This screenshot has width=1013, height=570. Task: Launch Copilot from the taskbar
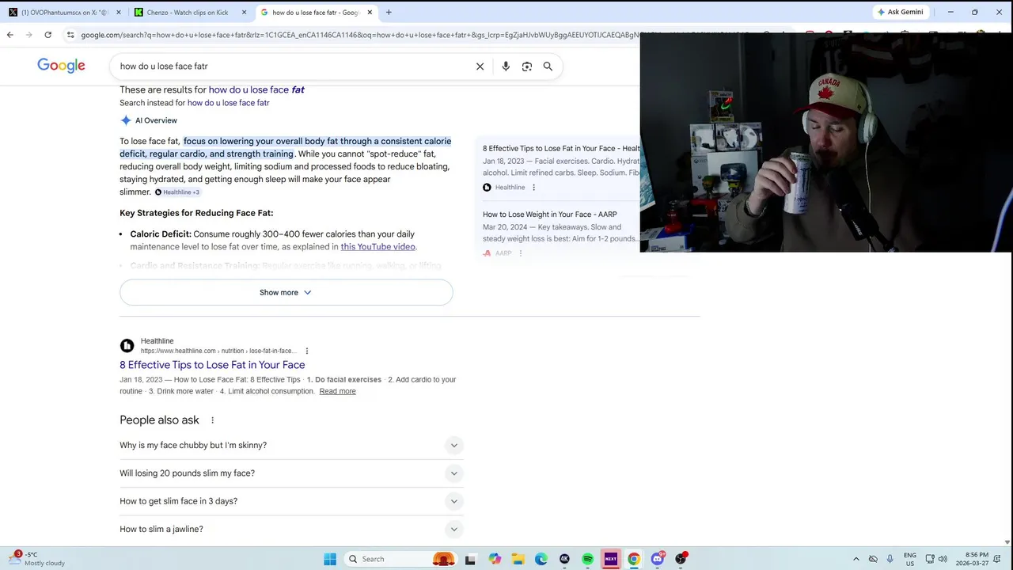494,559
